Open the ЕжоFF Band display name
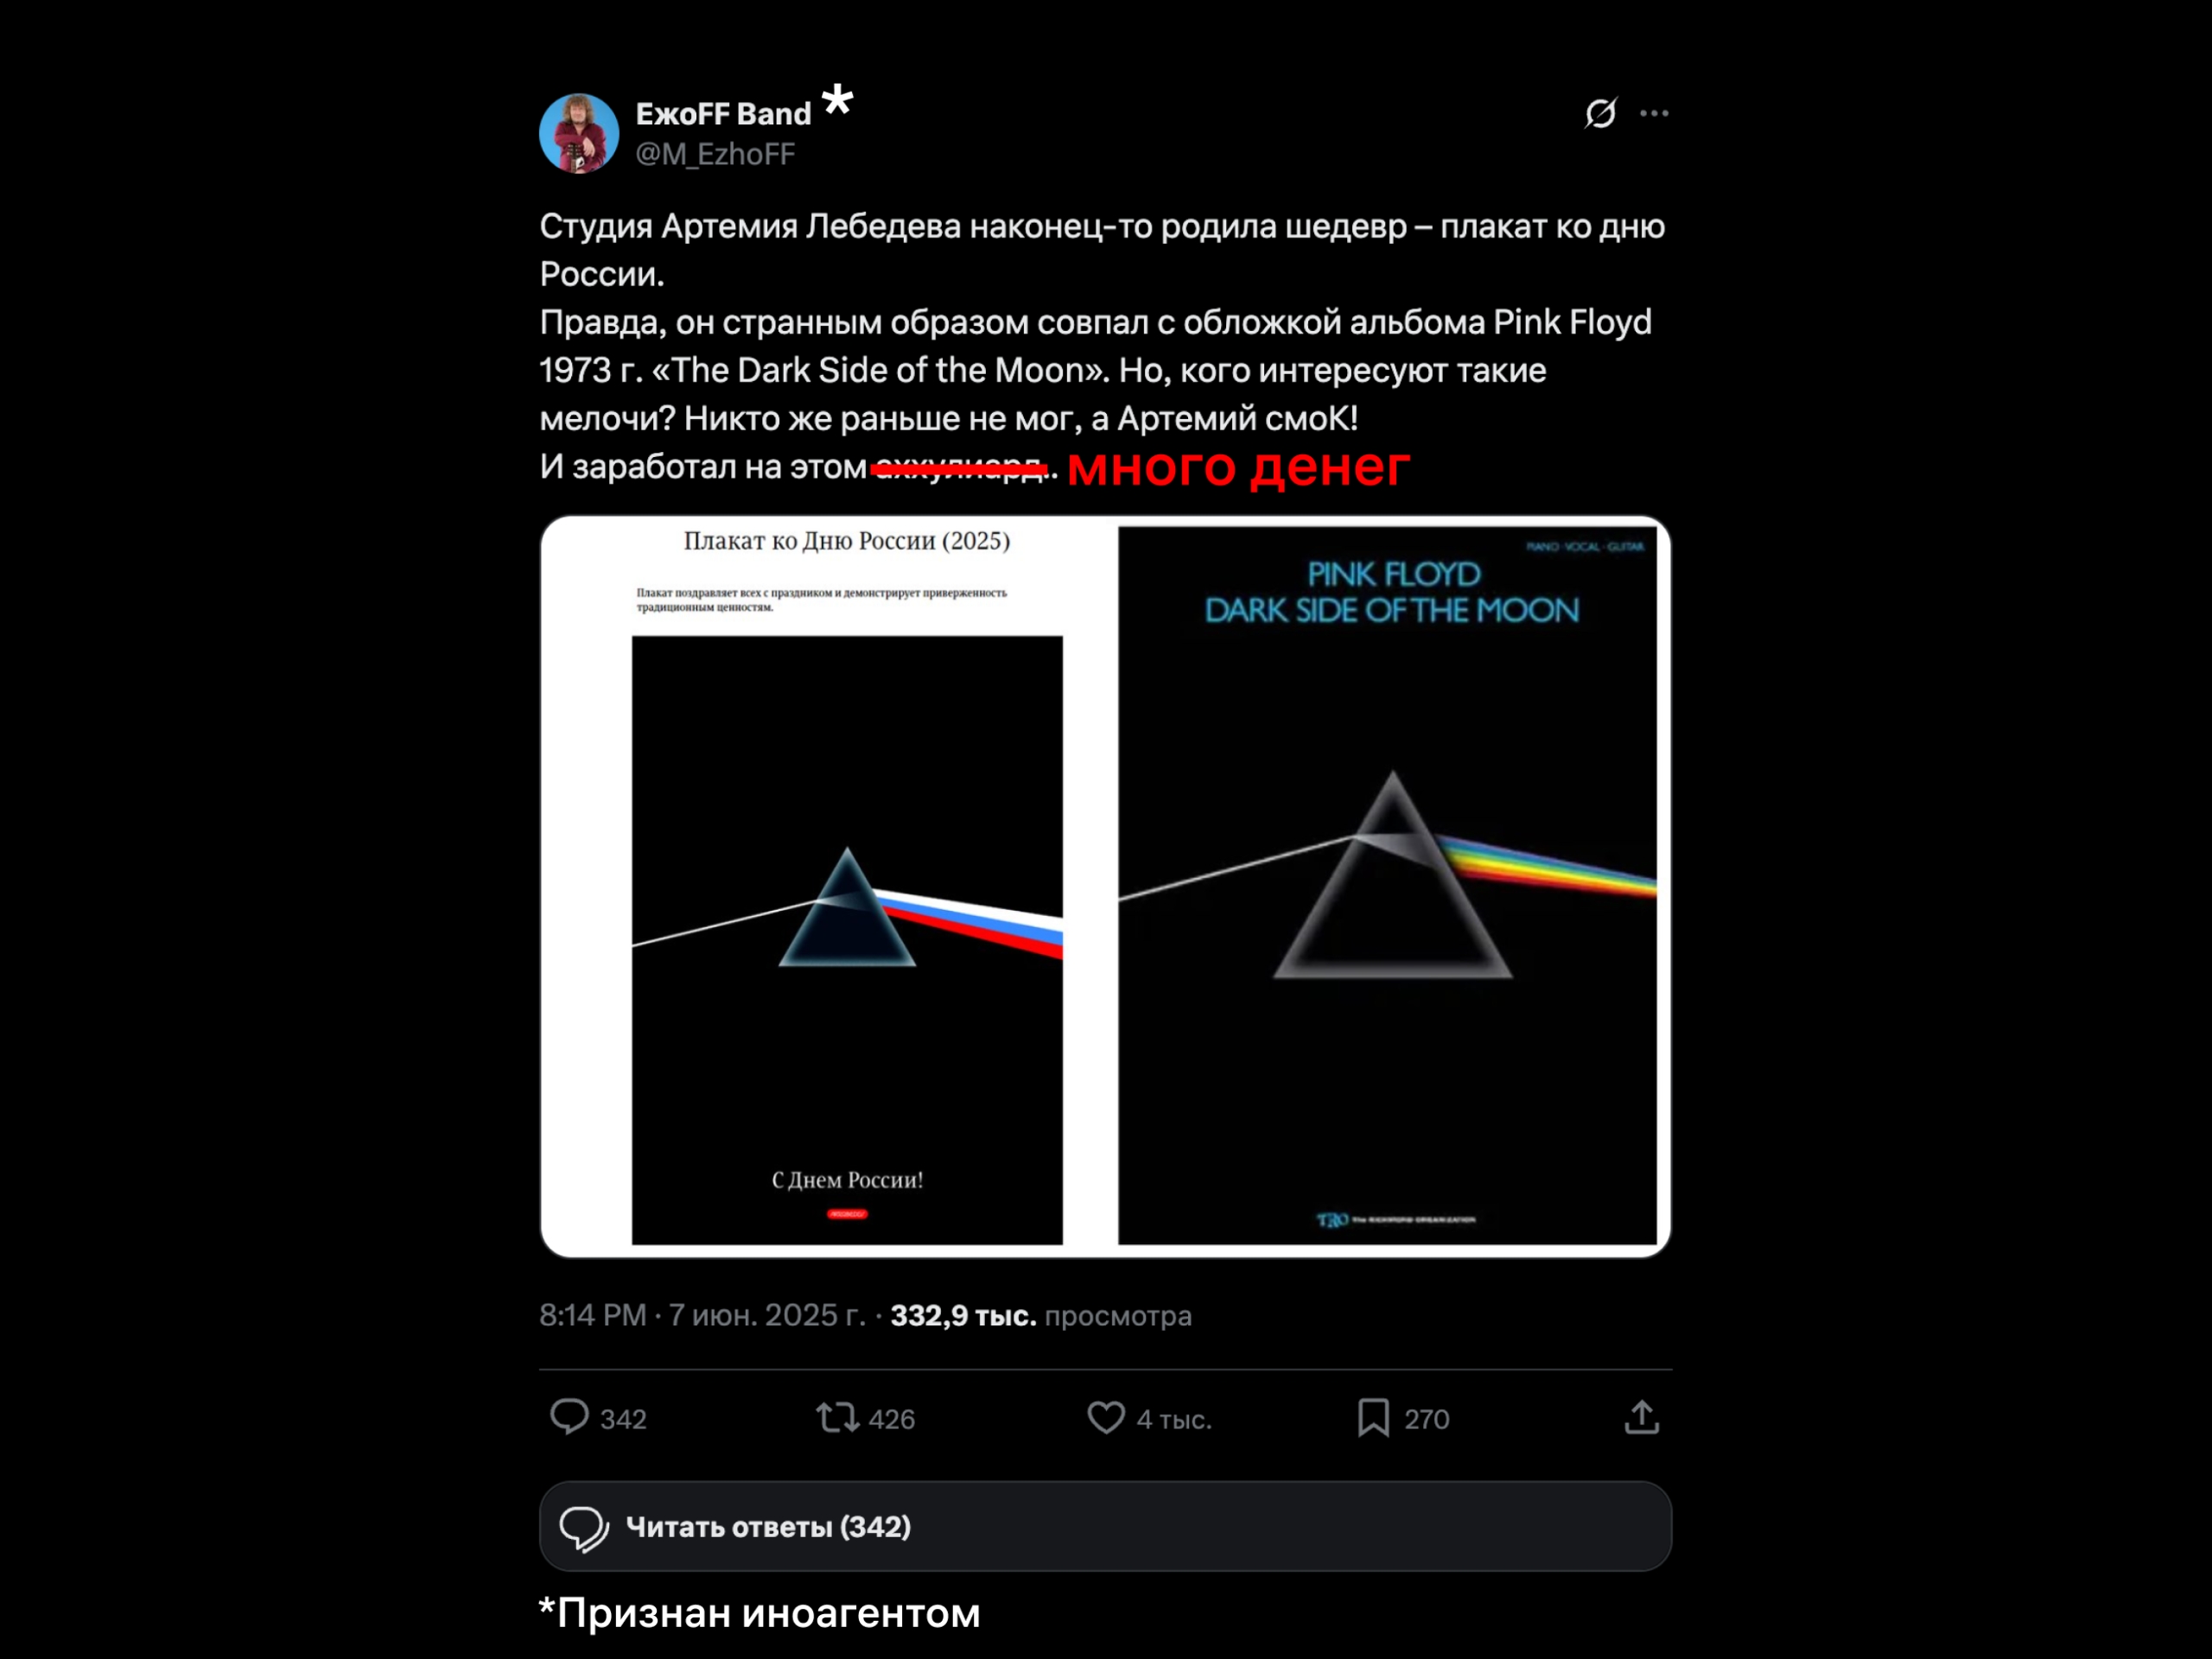The width and height of the screenshot is (2212, 1659). click(x=723, y=114)
